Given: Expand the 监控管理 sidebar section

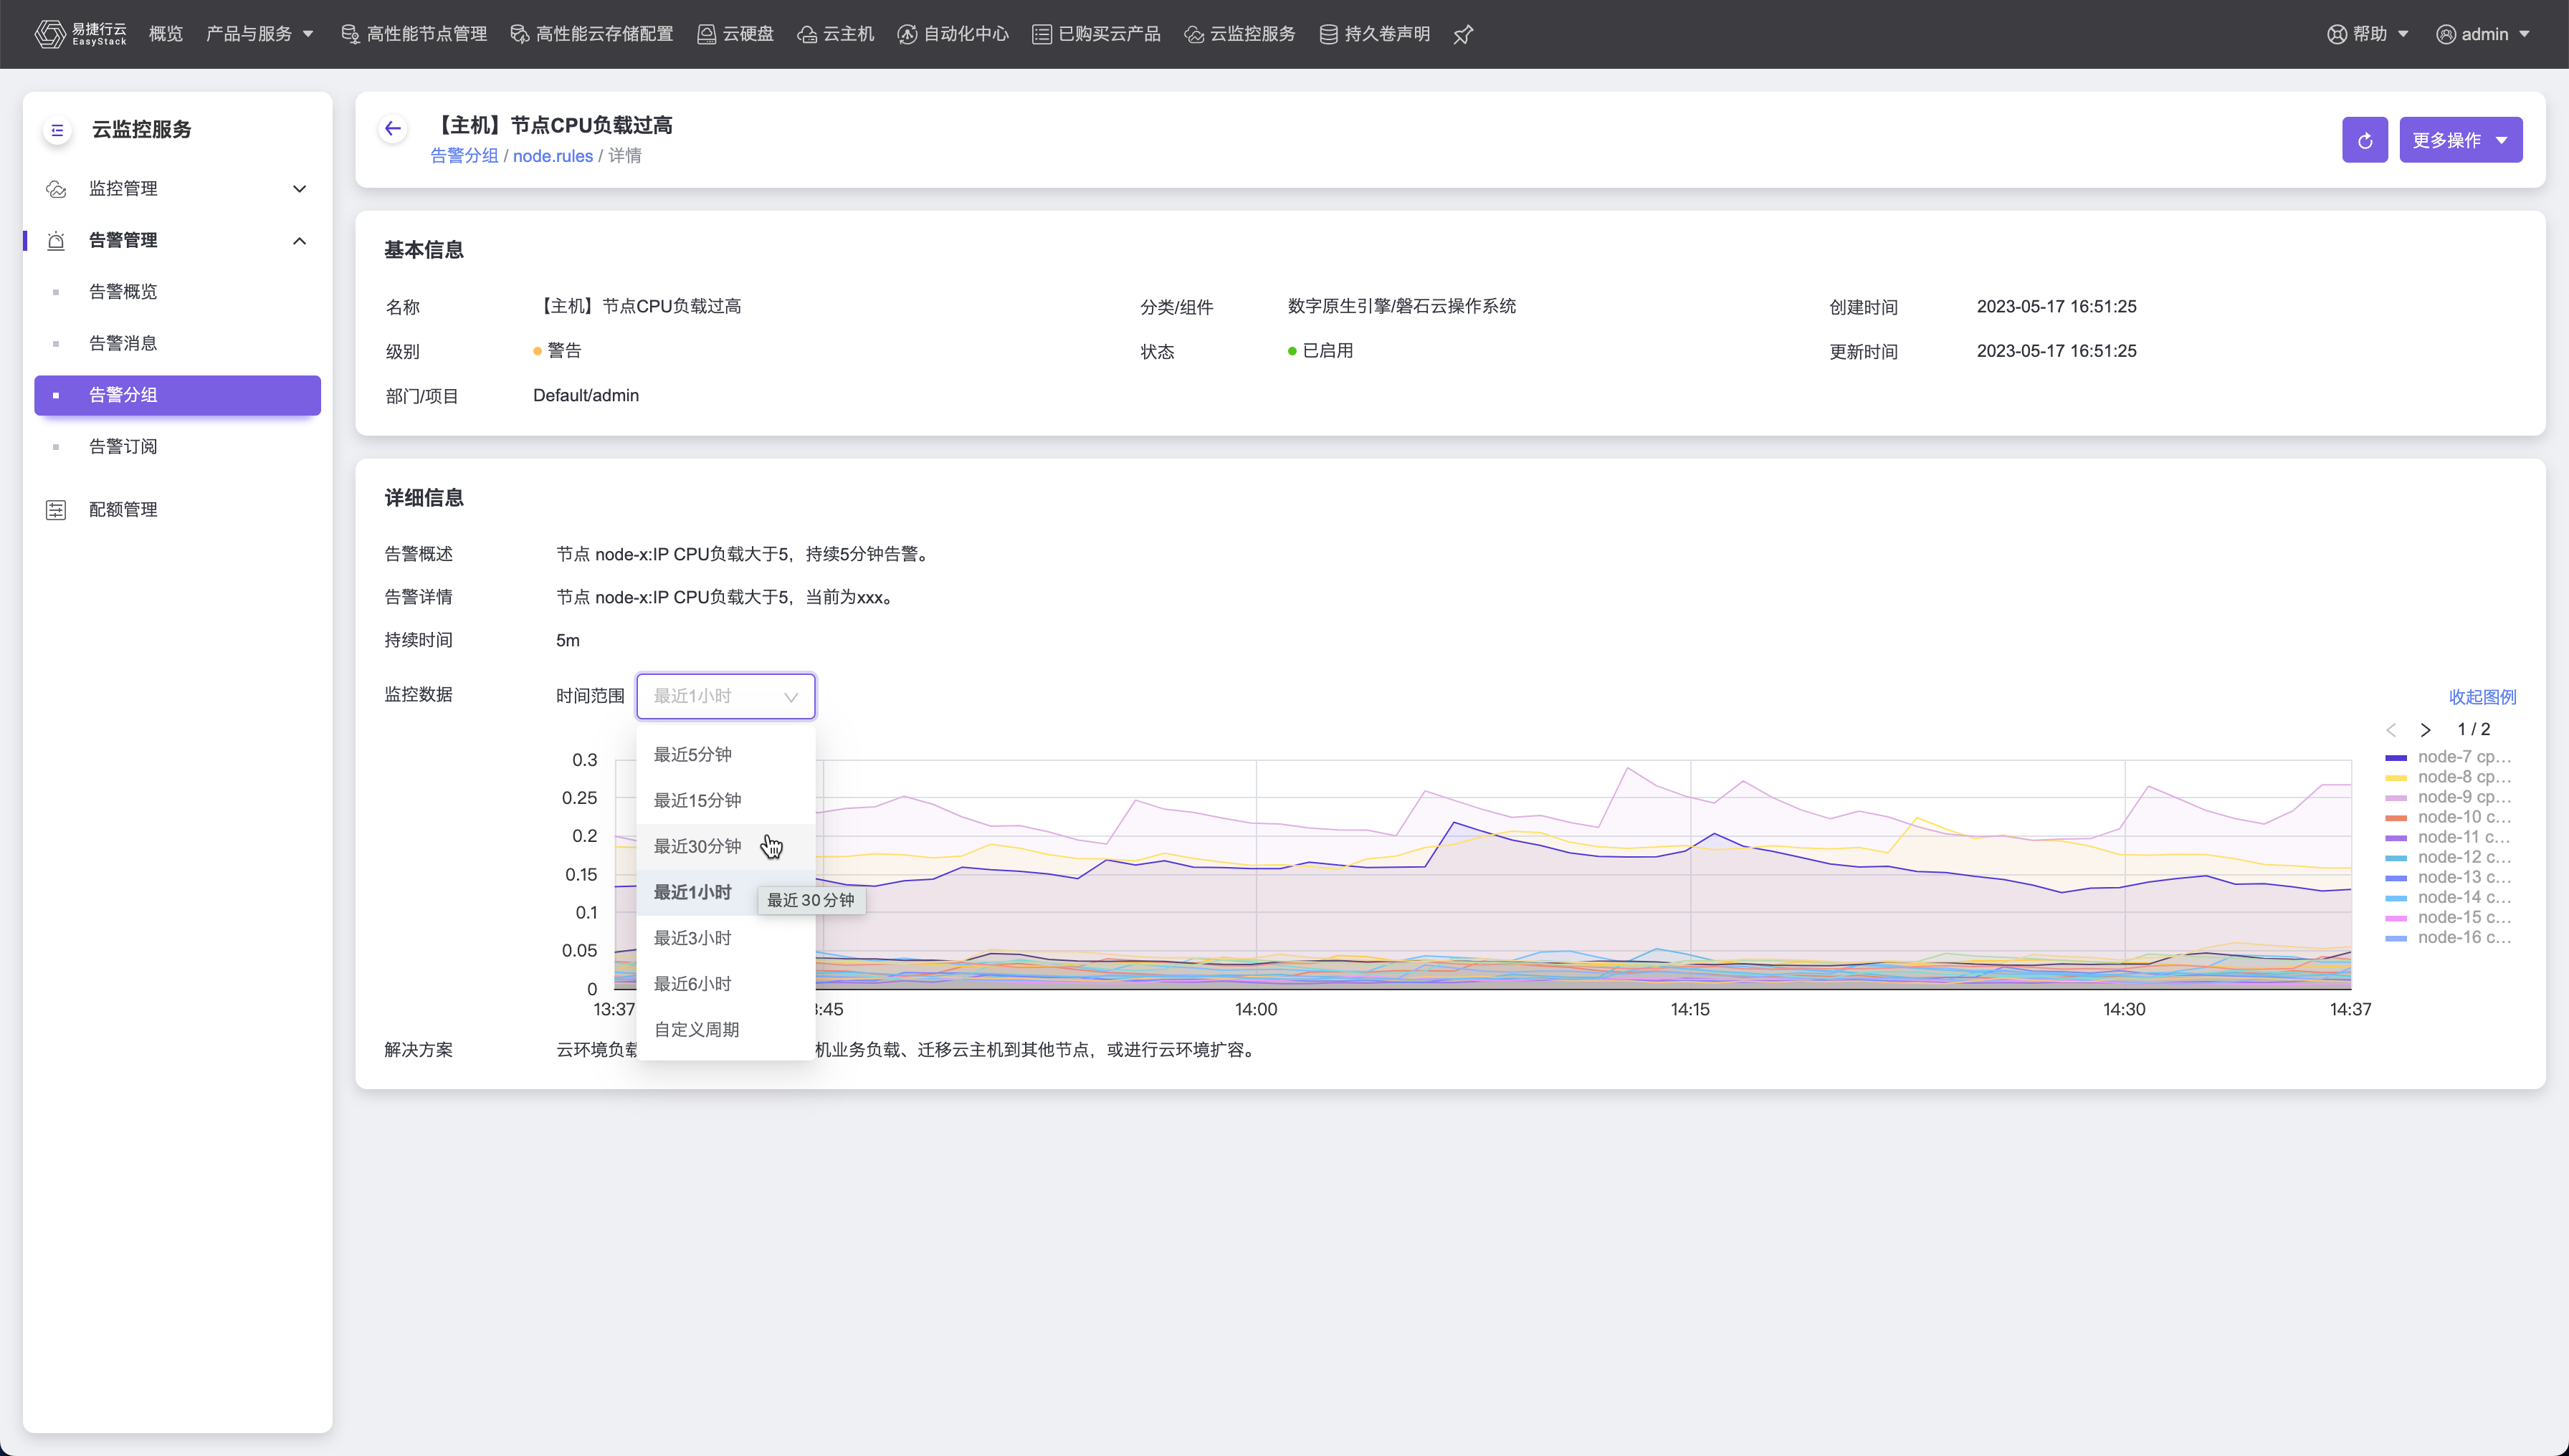Looking at the screenshot, I should (x=175, y=188).
